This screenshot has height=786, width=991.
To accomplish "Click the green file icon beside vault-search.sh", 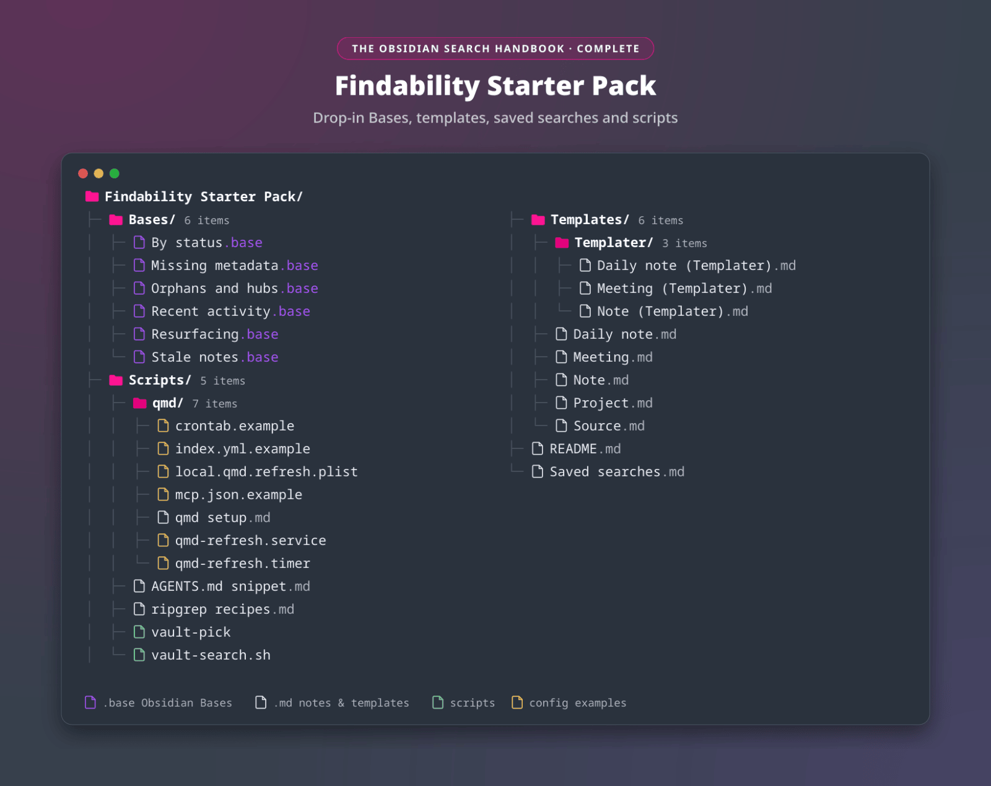I will point(139,655).
